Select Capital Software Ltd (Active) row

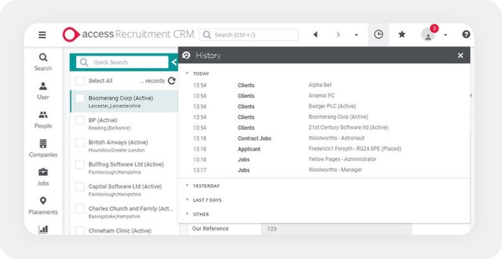[x=124, y=190]
